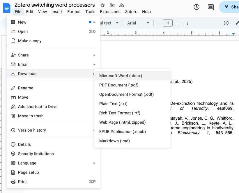Choose Make a copy
Viewport: 239px width, 193px height.
pos(54,41)
